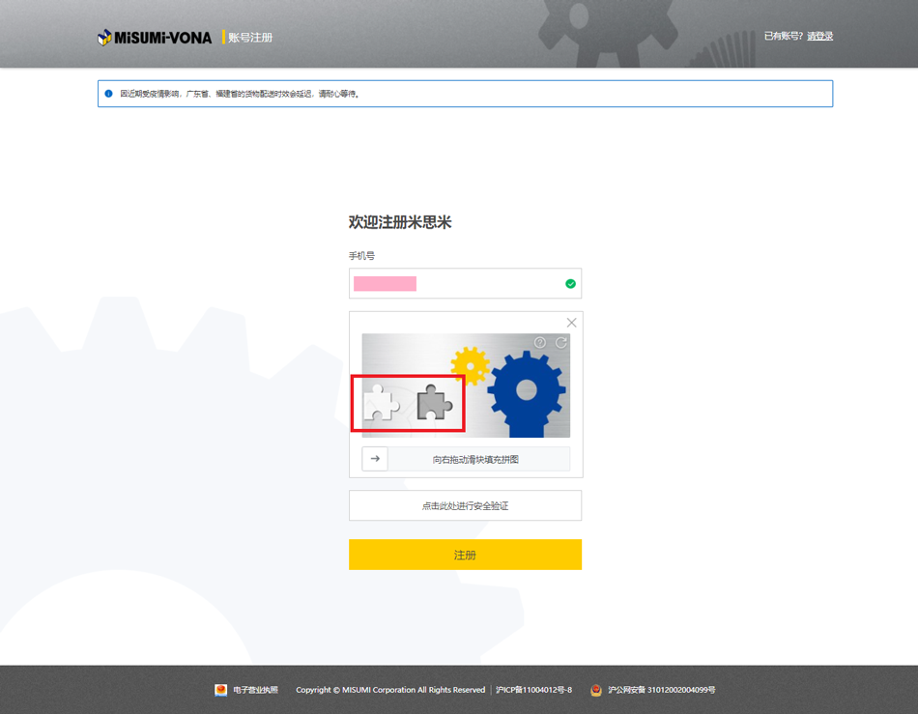Viewport: 918px width, 714px height.
Task: Click the green checkmark in phone field
Action: click(570, 283)
